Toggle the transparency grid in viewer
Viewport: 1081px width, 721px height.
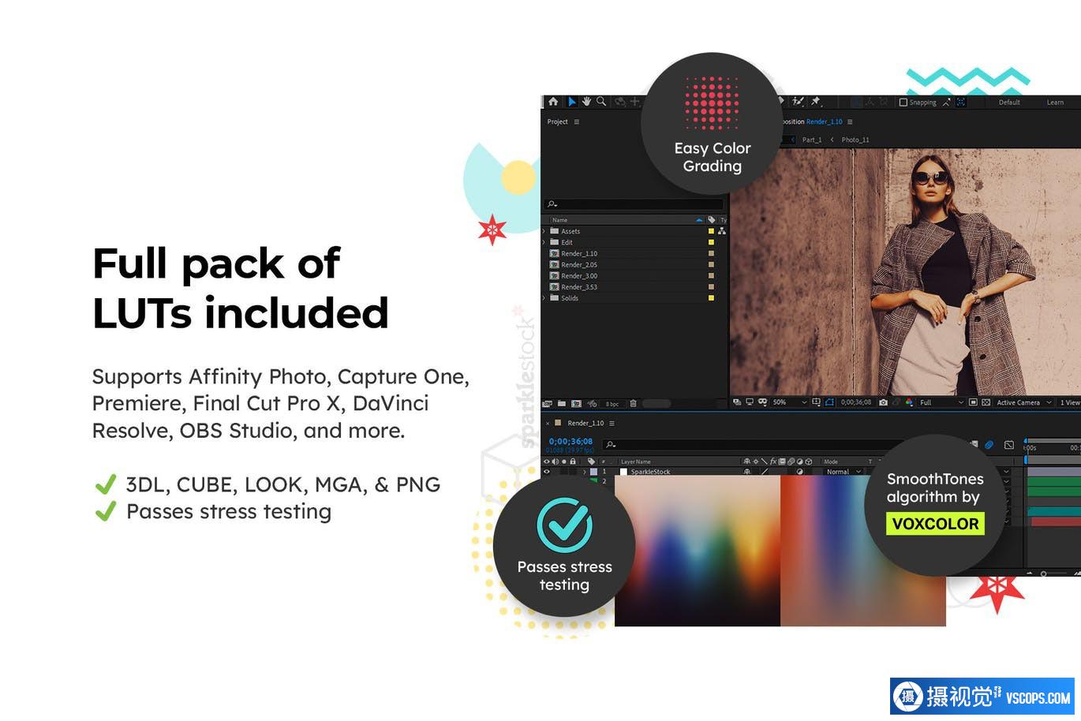pyautogui.click(x=986, y=402)
